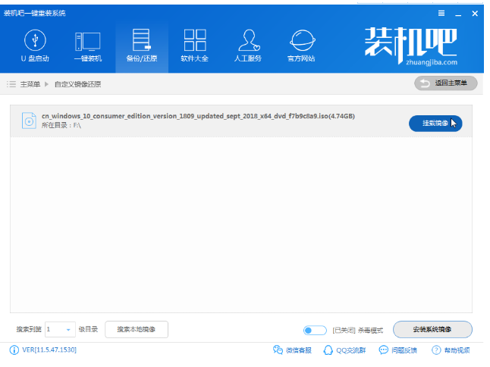Open the hamburger menu in title bar

click(x=441, y=13)
